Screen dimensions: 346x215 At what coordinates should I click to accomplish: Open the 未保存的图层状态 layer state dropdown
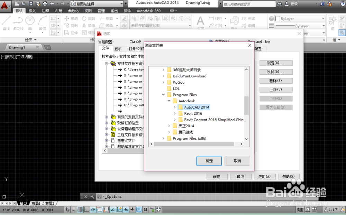[161, 25]
